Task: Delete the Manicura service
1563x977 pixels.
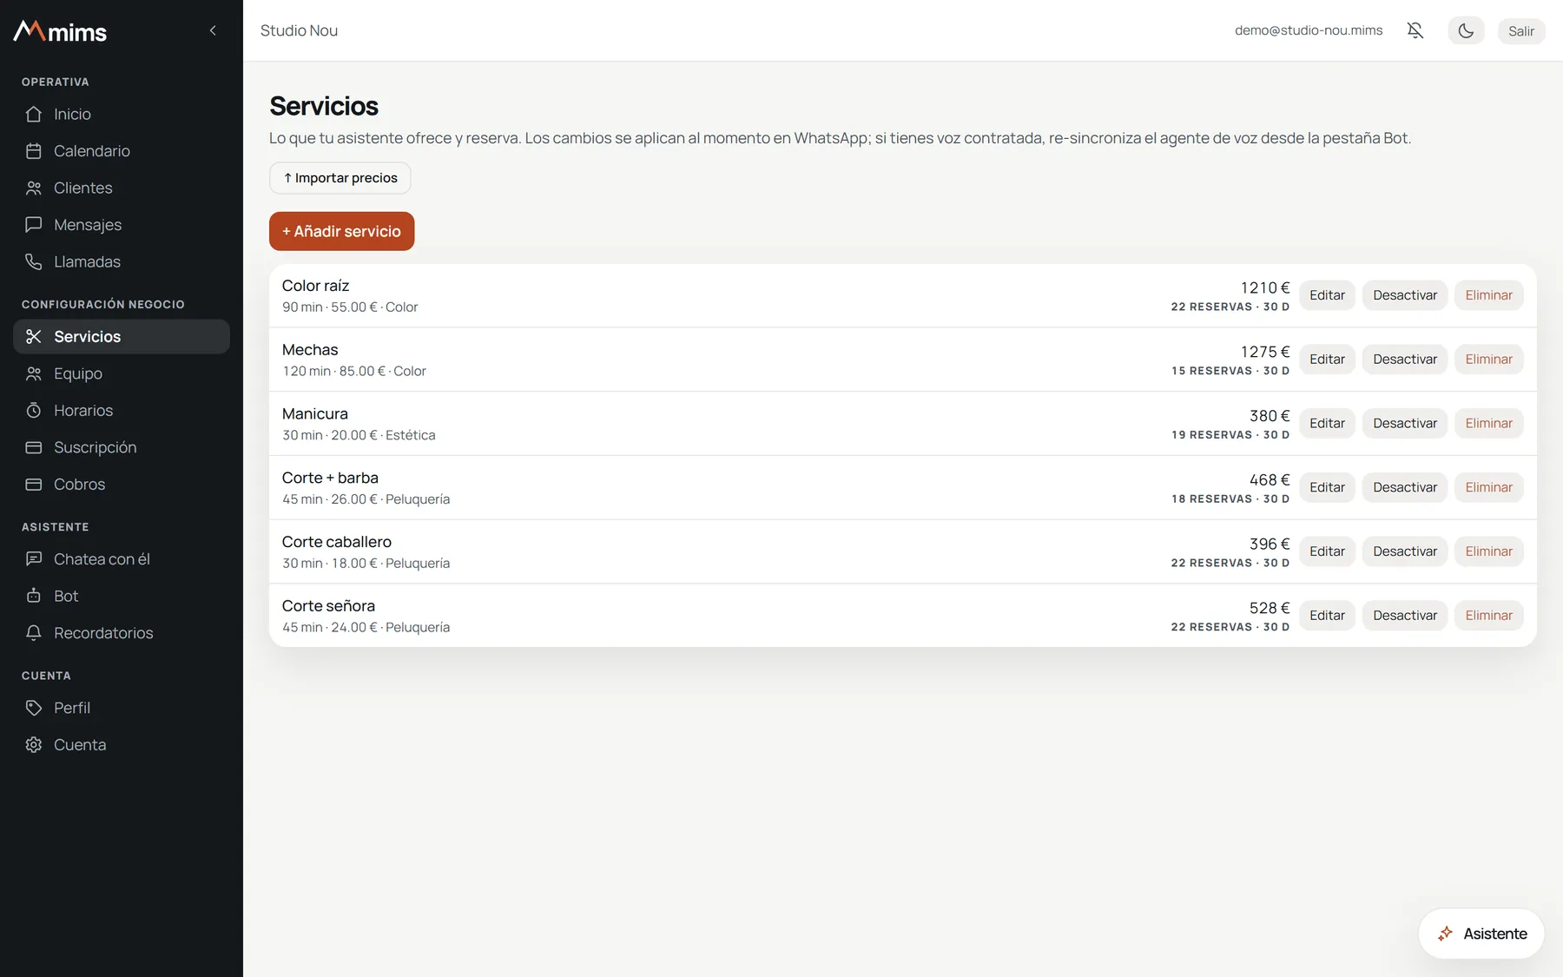Action: (x=1488, y=424)
